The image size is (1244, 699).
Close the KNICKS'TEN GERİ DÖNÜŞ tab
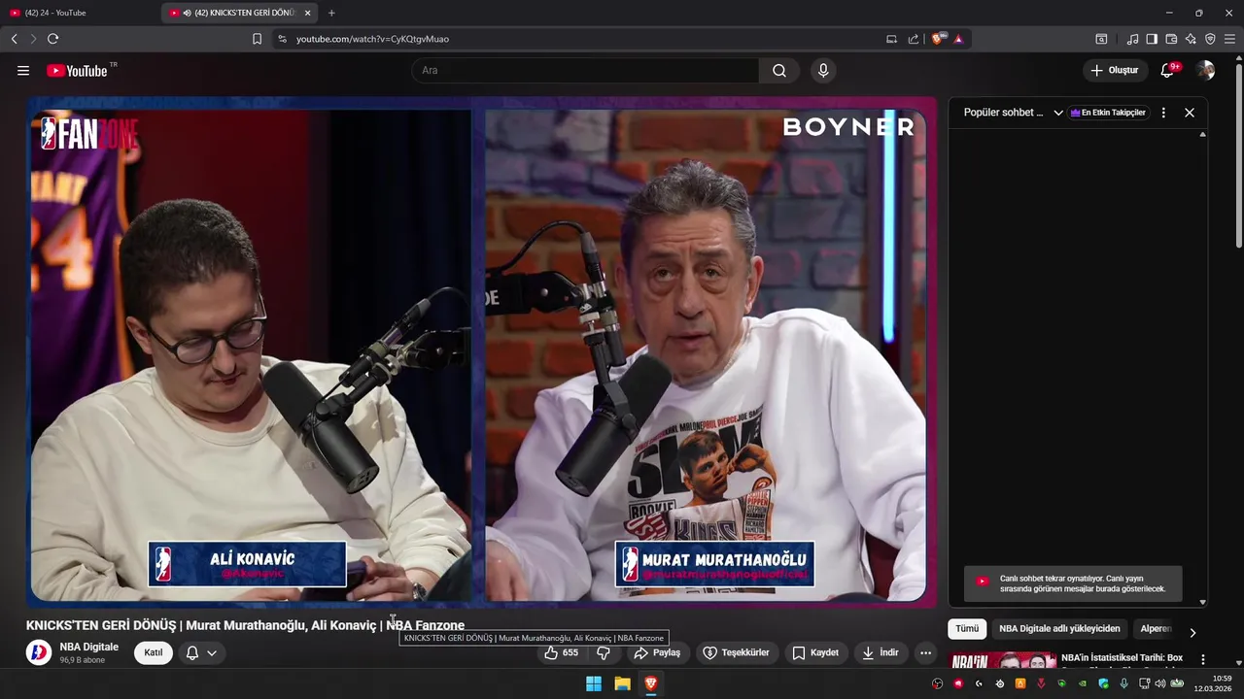(x=307, y=13)
